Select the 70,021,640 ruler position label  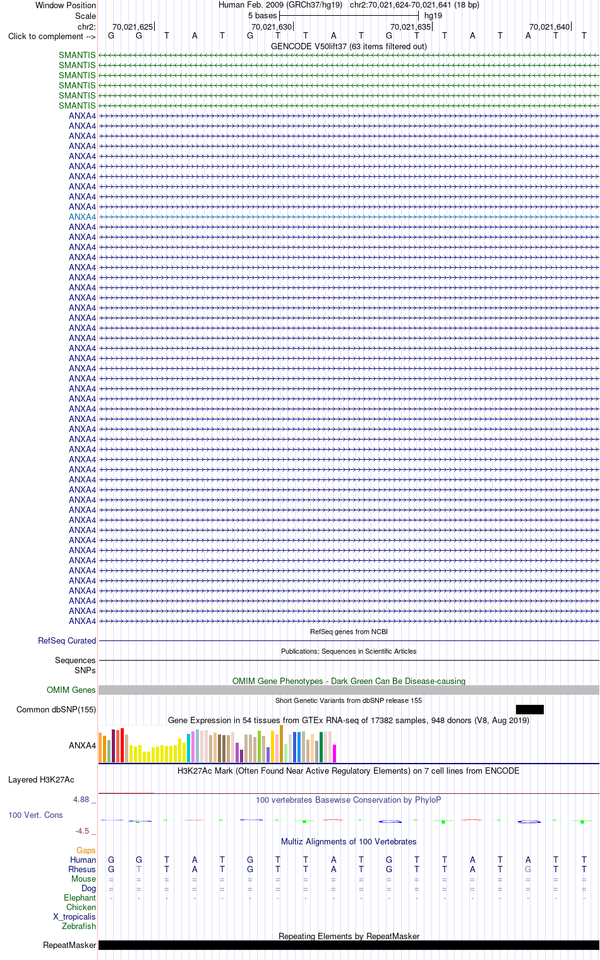click(x=549, y=27)
